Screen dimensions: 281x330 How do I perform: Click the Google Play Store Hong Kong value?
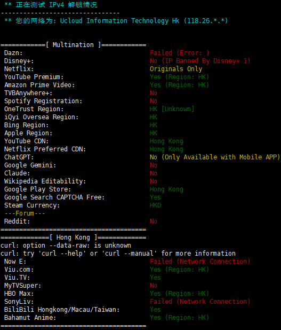166,189
